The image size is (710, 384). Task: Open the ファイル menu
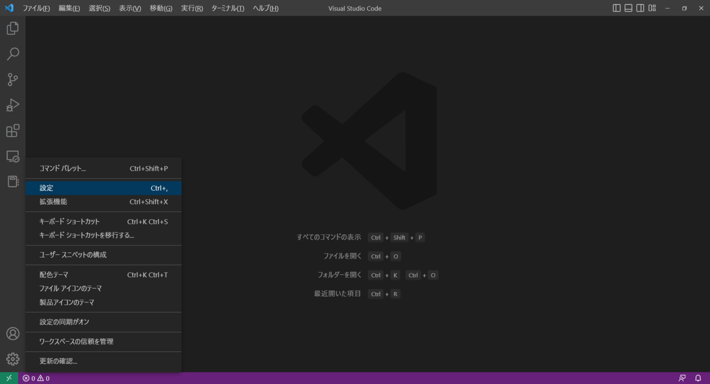(x=37, y=8)
